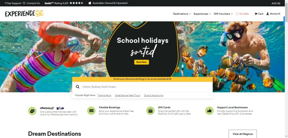
Task: Open the Theme Parks popular link
Action: coord(104,95)
